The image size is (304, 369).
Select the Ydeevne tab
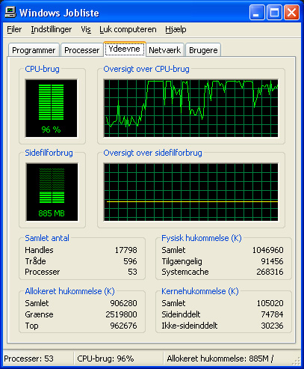[125, 49]
